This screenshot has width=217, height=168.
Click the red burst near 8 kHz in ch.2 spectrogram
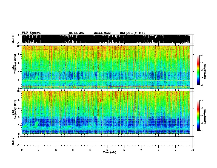pyautogui.click(x=100, y=100)
